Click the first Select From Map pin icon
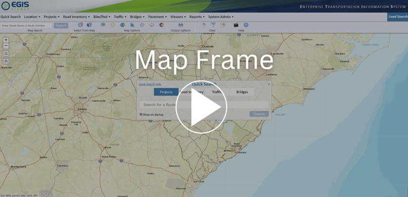 81,25
